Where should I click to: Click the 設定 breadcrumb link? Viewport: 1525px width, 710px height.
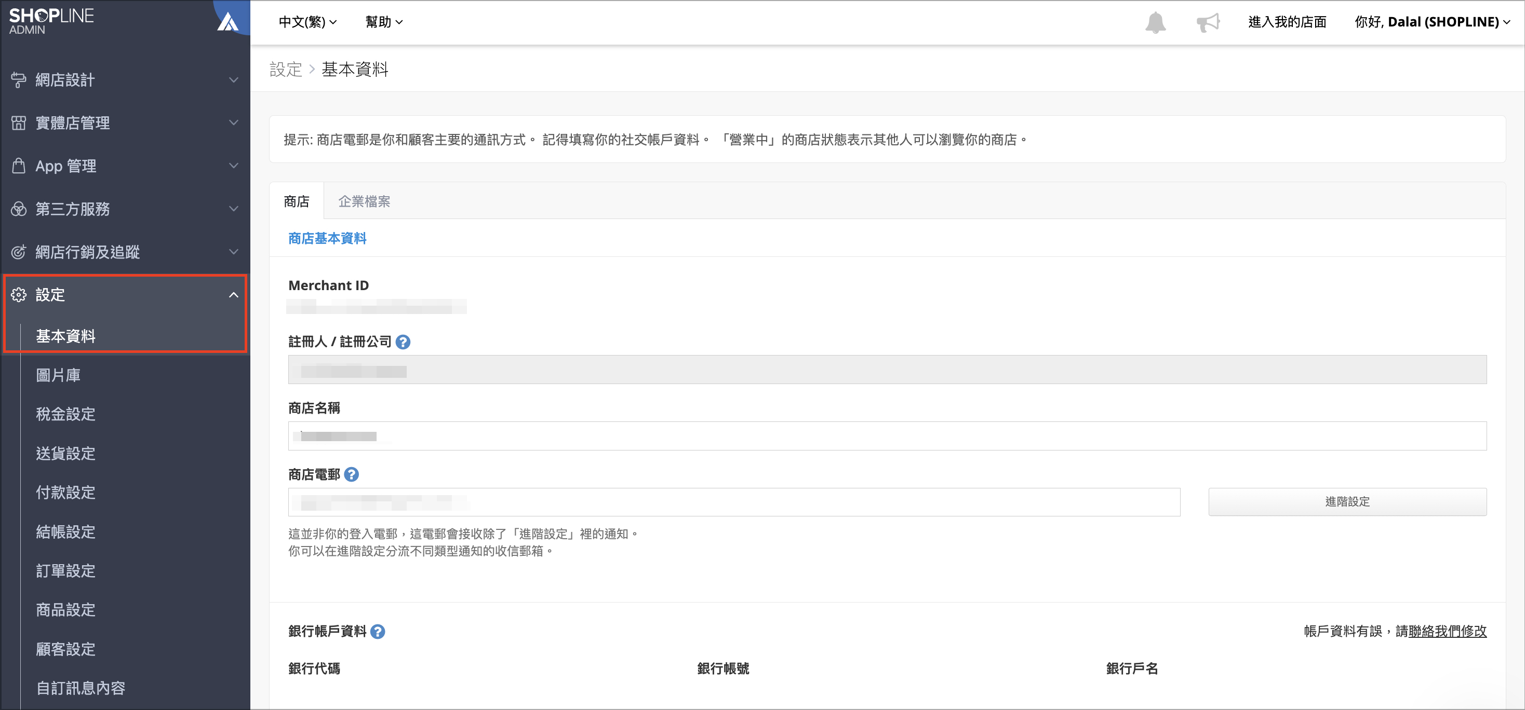coord(286,69)
